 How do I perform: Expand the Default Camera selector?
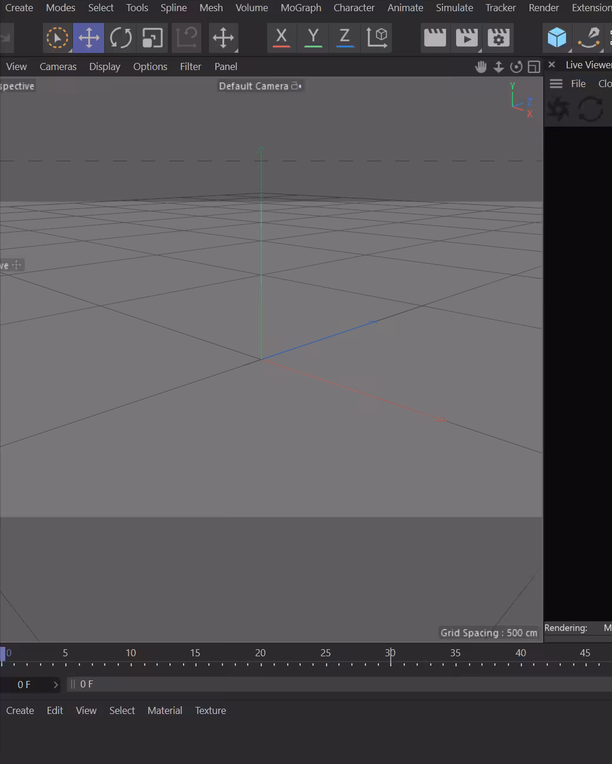point(260,86)
